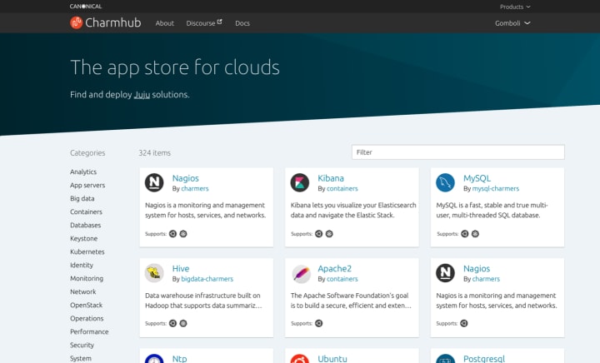Open the About page

tap(164, 23)
